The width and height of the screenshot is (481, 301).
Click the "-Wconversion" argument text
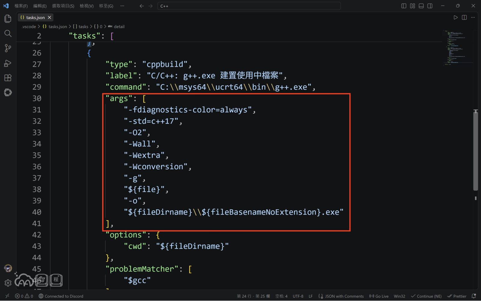click(155, 167)
